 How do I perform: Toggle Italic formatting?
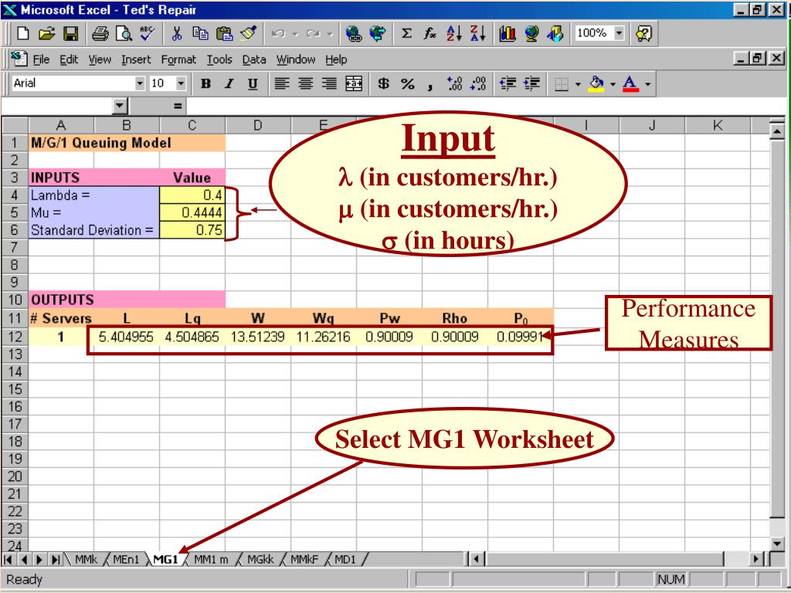tap(229, 83)
